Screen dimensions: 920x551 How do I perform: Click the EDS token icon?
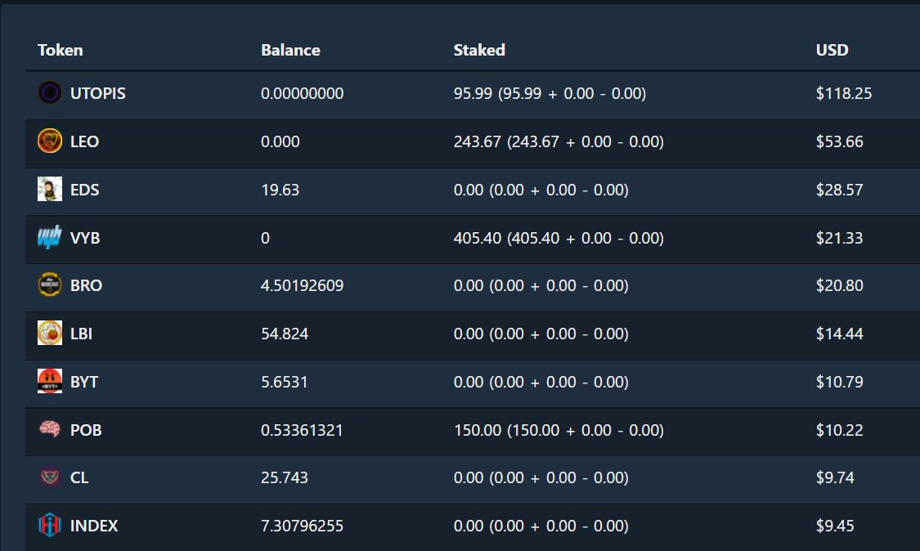tap(50, 189)
